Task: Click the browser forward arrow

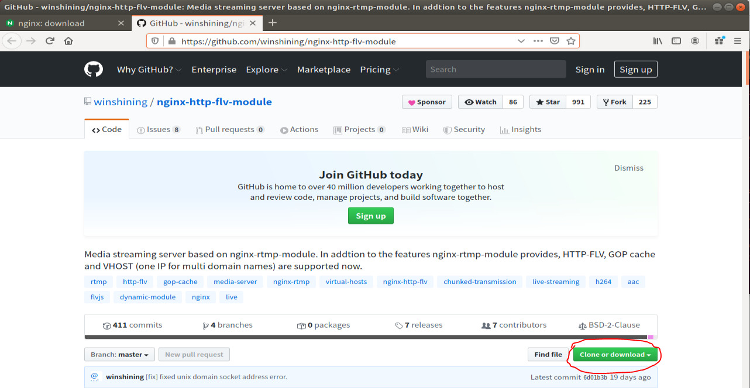Action: [31, 41]
